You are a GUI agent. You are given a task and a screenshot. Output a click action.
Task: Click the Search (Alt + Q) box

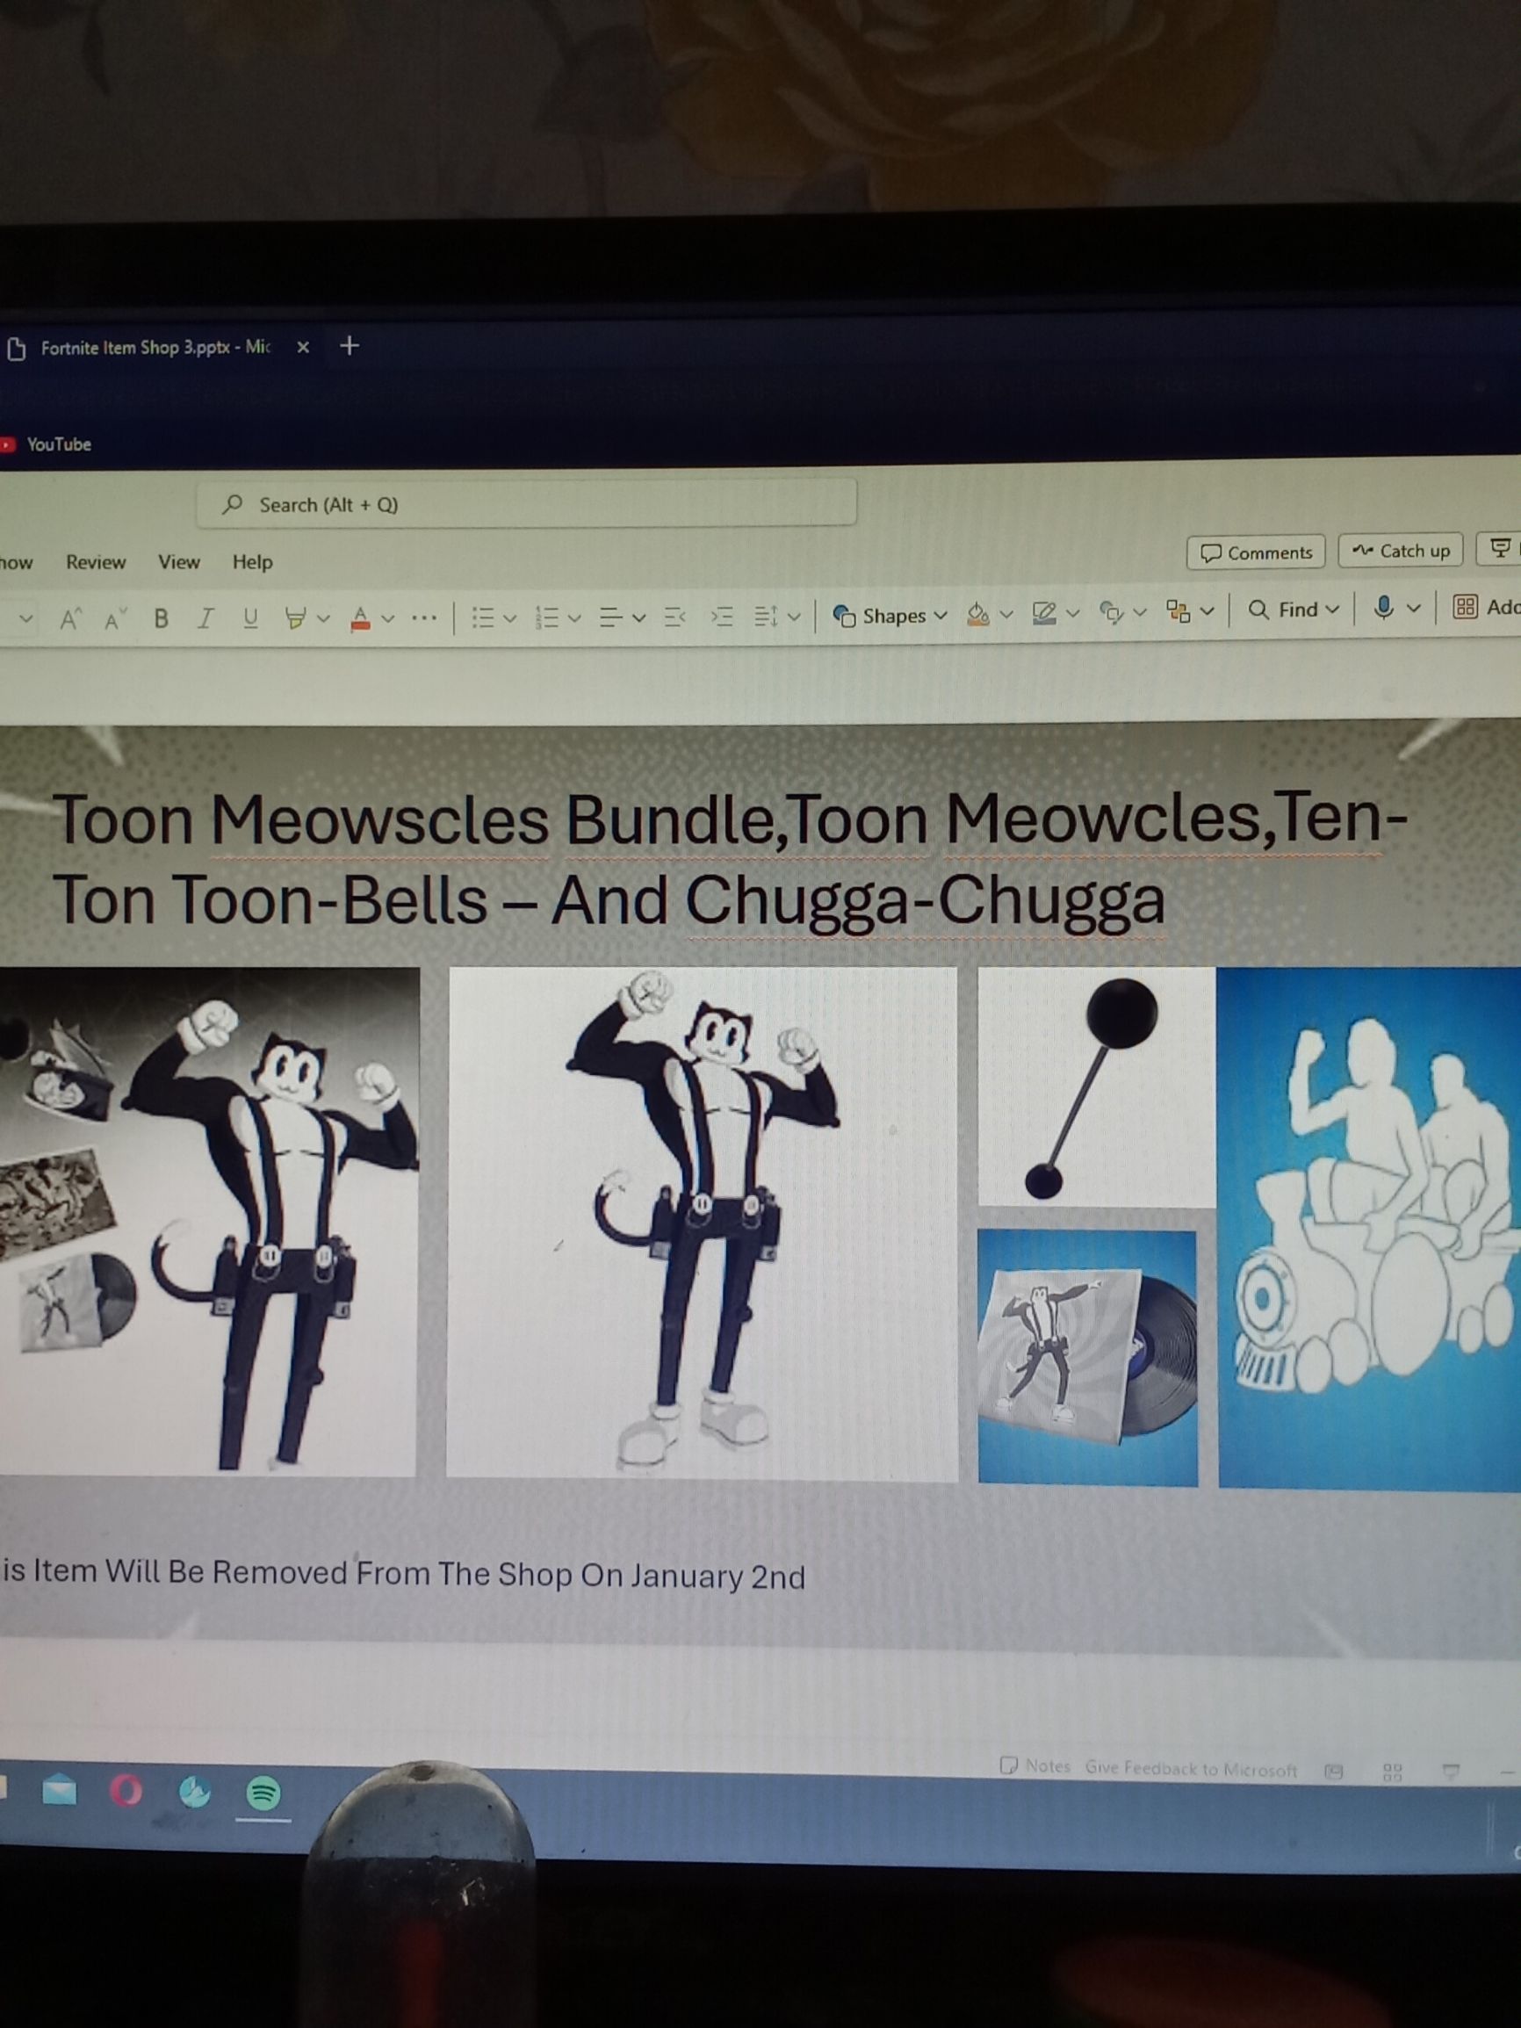point(527,503)
